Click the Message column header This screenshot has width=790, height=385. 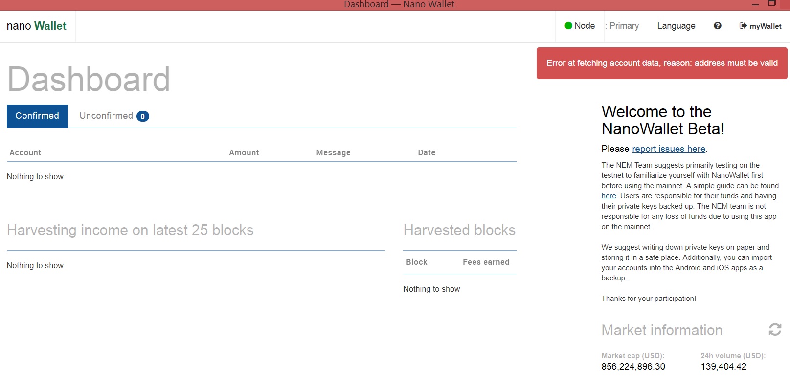333,152
